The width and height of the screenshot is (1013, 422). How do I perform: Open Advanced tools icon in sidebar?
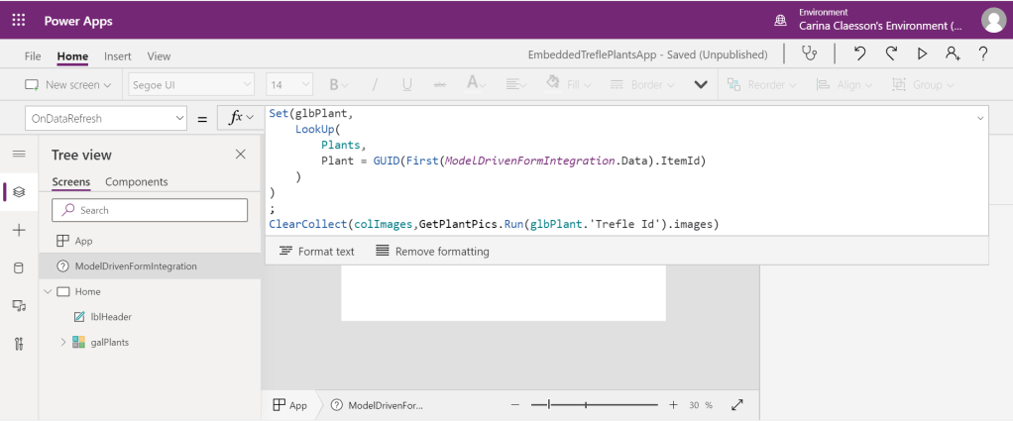pos(18,343)
